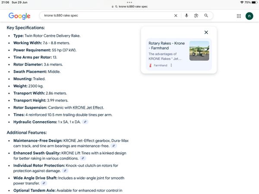The width and height of the screenshot is (259, 194).
Task: Show the source for Individual Rotor Protection
Action: (x=70, y=171)
